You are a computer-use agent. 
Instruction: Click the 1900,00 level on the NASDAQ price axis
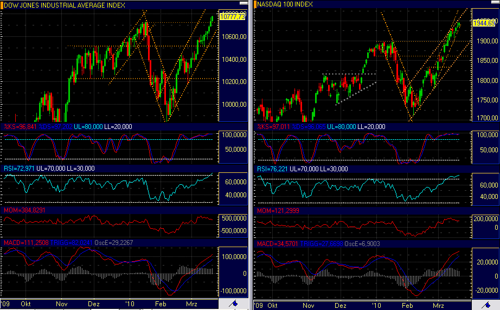click(487, 41)
